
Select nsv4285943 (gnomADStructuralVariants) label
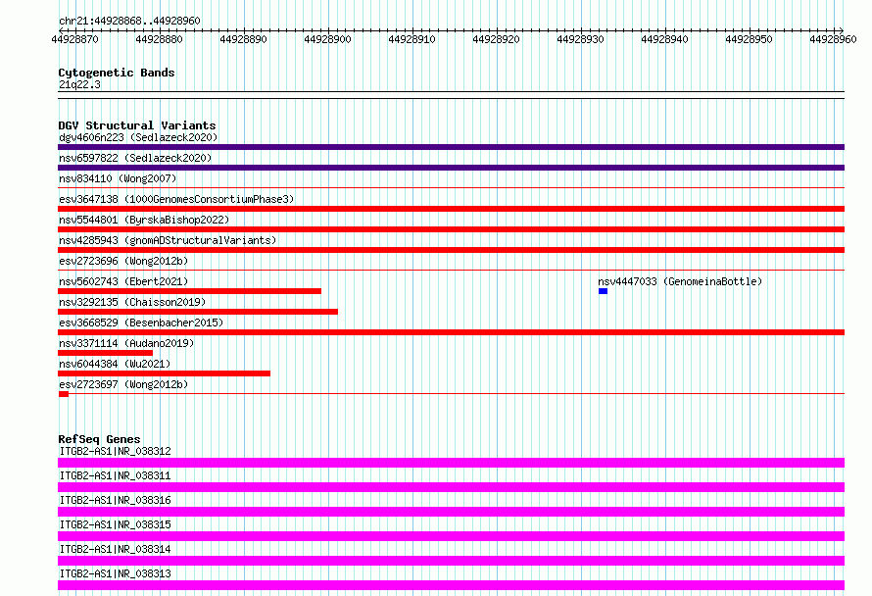pos(168,240)
